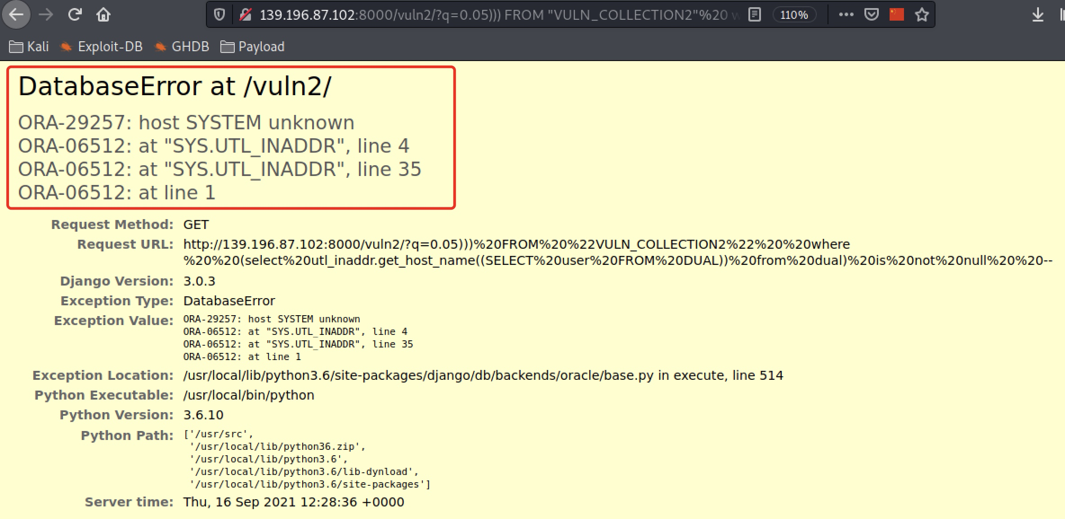Go to the browser home page
The image size is (1065, 519).
pos(103,15)
